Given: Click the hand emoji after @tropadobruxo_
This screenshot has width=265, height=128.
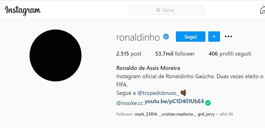Looking at the screenshot, I should pyautogui.click(x=183, y=93).
